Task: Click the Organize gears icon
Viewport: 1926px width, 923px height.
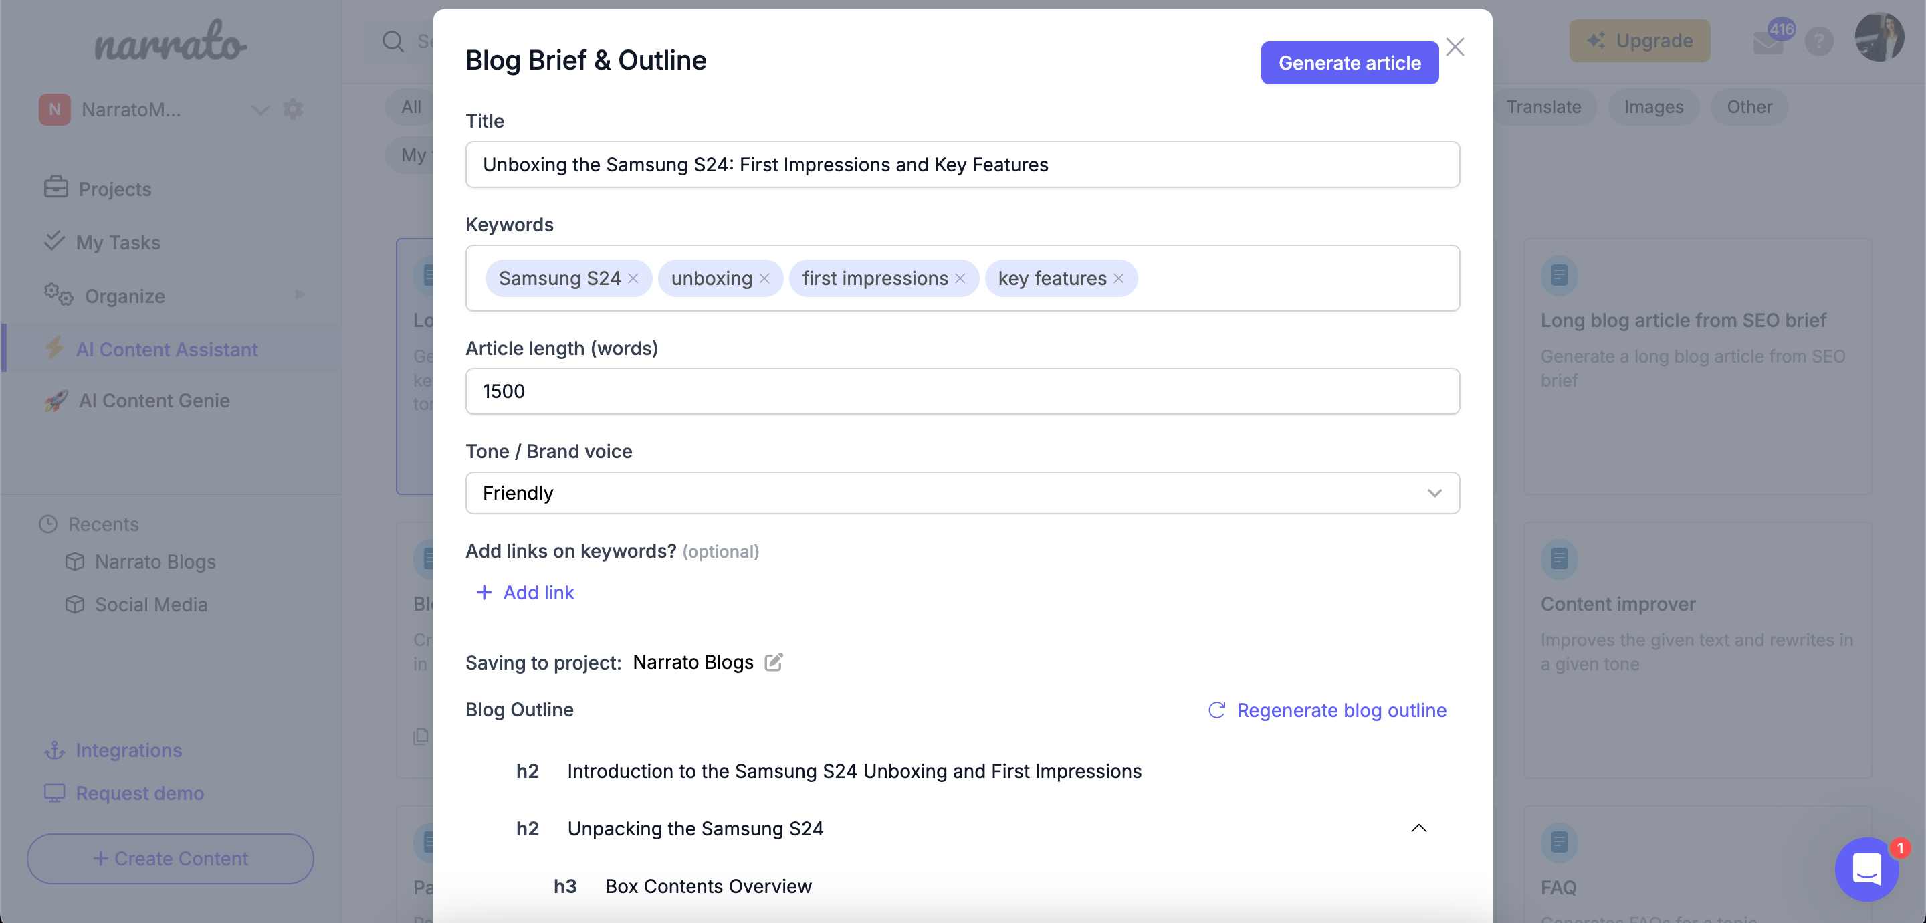Action: (x=58, y=294)
